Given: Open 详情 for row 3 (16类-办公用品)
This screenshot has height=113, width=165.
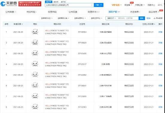Looking at the screenshot, I should pos(161,53).
